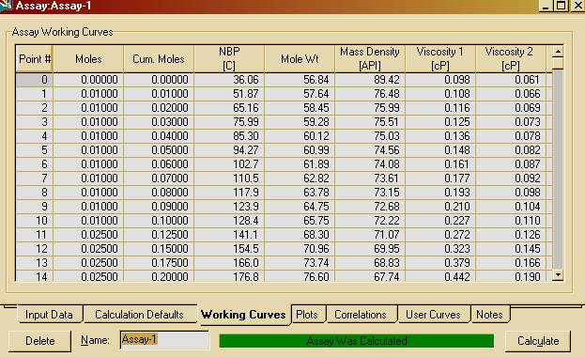This screenshot has width=585, height=357.
Task: Click NBP cell 123.9
Action: 229,206
